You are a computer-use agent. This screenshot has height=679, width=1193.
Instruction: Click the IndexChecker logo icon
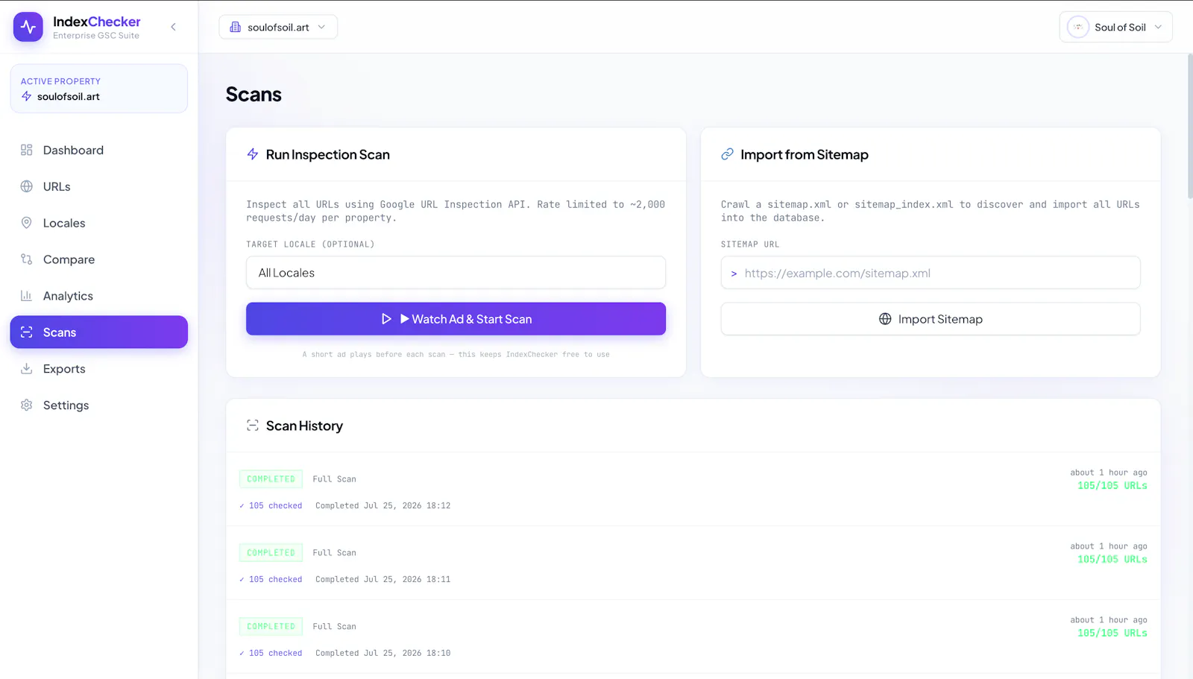(x=28, y=27)
